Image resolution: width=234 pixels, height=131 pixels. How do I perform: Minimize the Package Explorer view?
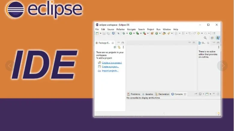coord(118,43)
